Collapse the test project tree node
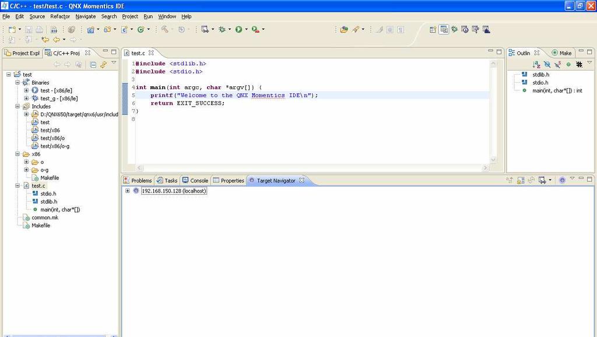The width and height of the screenshot is (597, 337). pyautogui.click(x=8, y=75)
